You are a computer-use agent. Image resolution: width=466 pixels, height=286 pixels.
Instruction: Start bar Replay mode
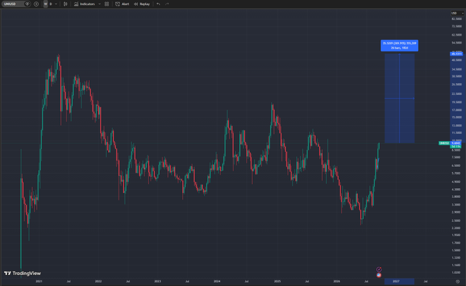click(x=142, y=4)
